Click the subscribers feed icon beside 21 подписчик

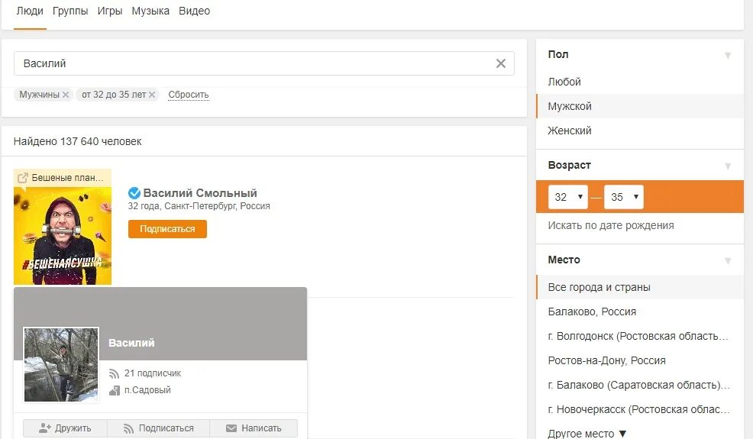click(114, 373)
